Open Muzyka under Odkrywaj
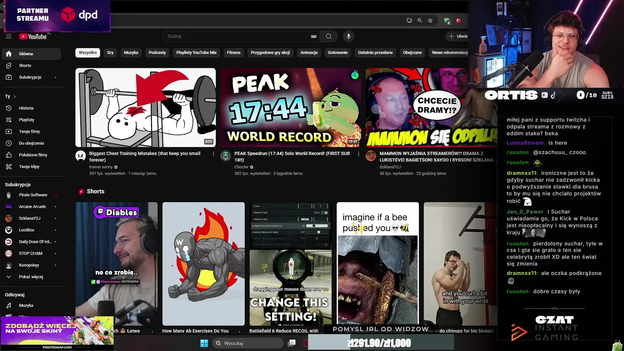 pos(31,306)
